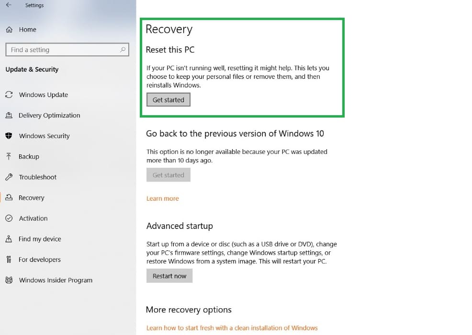Click the Activation checkmark circle icon
Image resolution: width=472 pixels, height=335 pixels.
(9, 218)
